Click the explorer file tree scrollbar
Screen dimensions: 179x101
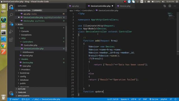(66, 39)
